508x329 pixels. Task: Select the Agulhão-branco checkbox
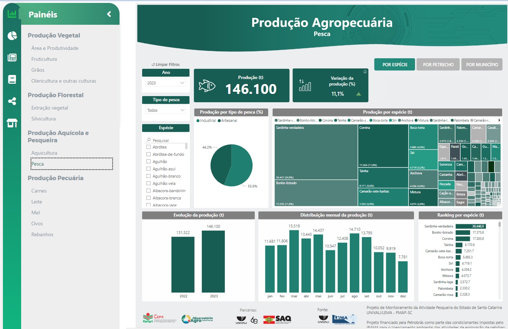[148, 176]
